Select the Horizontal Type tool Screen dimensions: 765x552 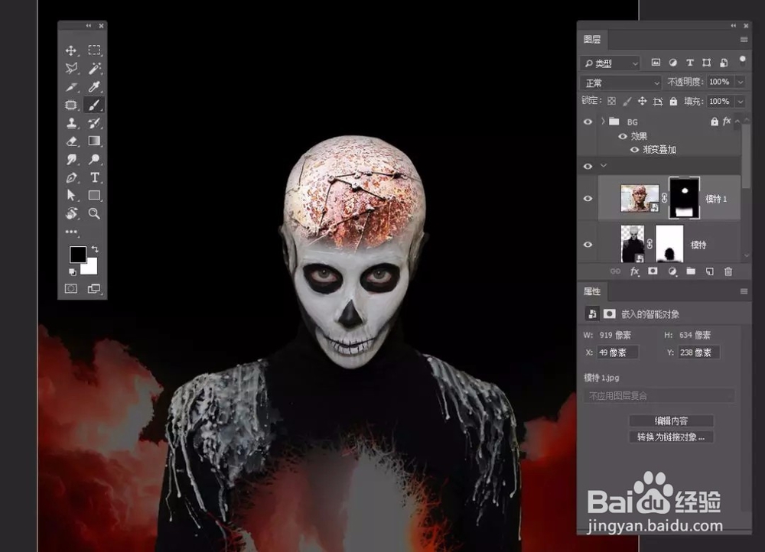point(94,177)
